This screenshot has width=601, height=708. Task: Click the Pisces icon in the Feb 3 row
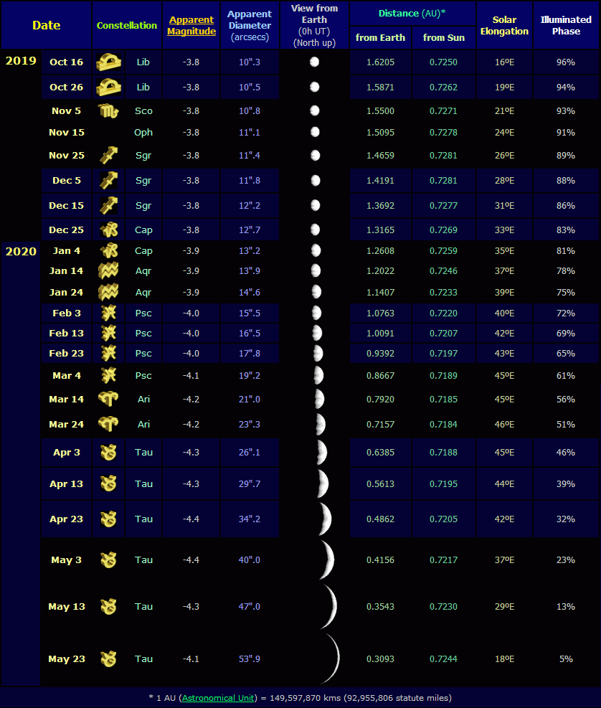pyautogui.click(x=108, y=313)
